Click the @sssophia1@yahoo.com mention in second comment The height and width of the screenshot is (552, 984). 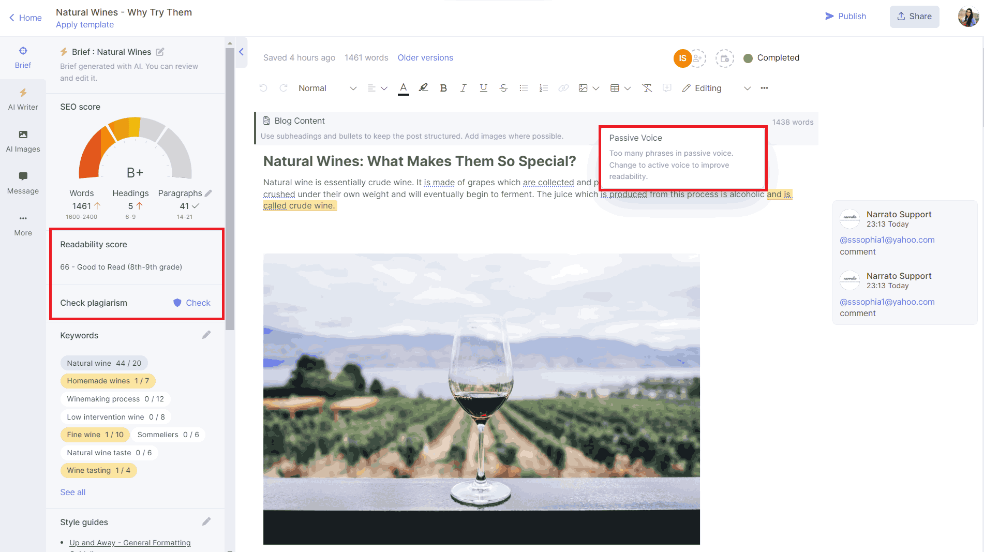(887, 302)
